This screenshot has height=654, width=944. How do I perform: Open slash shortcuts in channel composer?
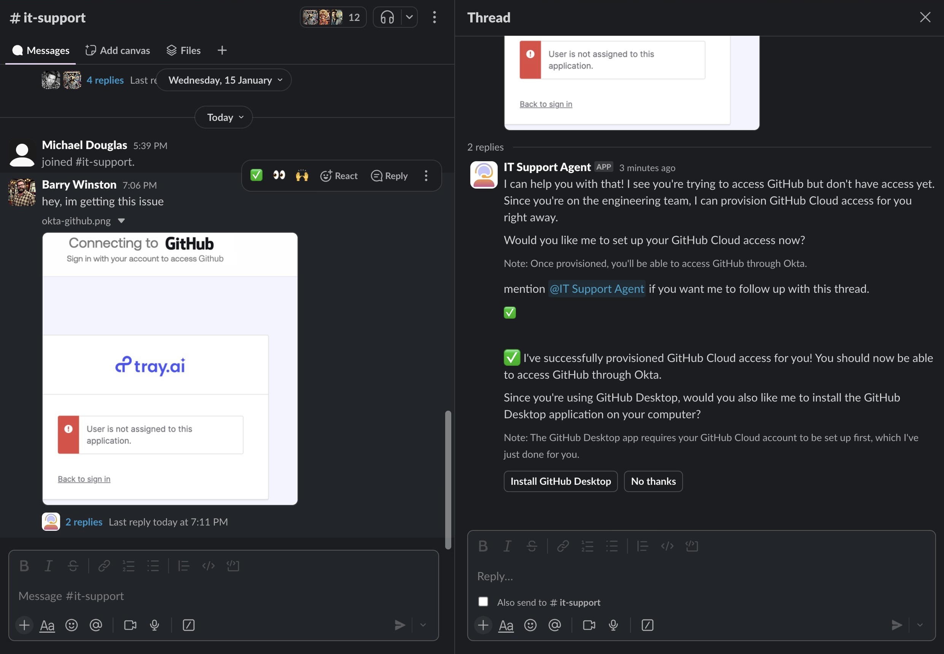pos(189,625)
